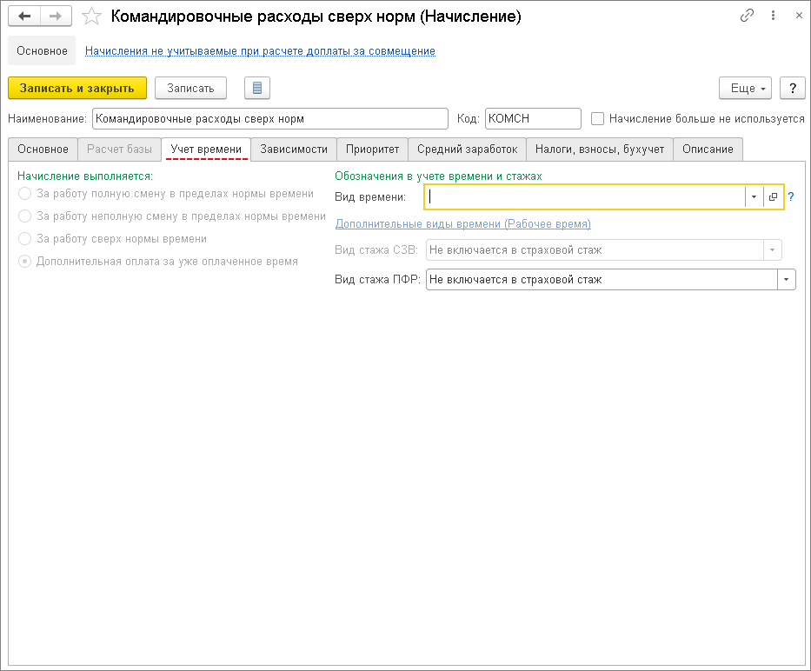Open the Зависимости tab
Image resolution: width=811 pixels, height=671 pixels.
coord(294,149)
